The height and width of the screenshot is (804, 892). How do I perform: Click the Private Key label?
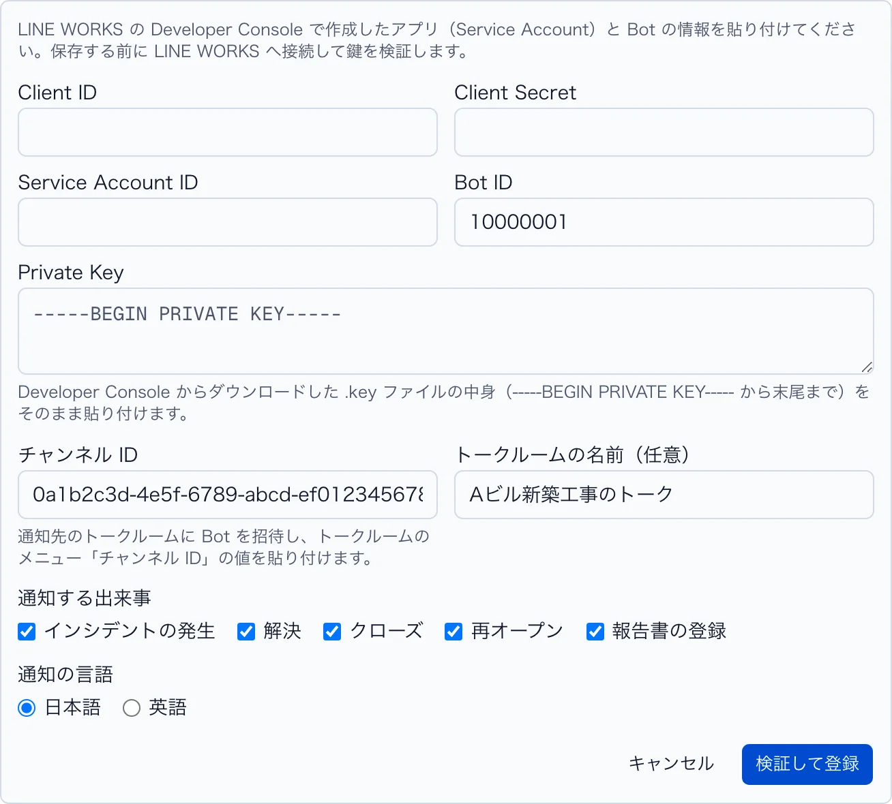click(71, 273)
